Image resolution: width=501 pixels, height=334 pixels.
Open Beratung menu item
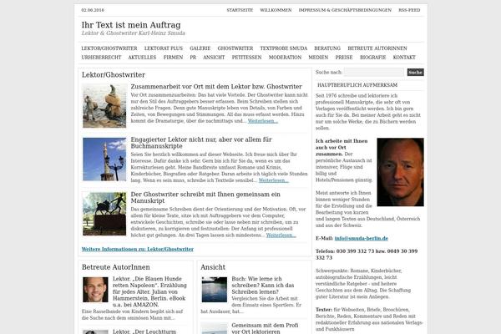coord(327,48)
